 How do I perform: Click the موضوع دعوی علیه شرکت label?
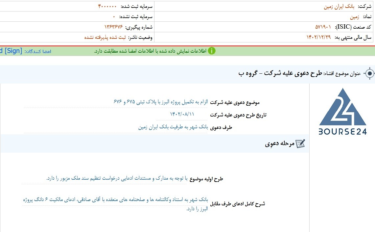[235, 102]
